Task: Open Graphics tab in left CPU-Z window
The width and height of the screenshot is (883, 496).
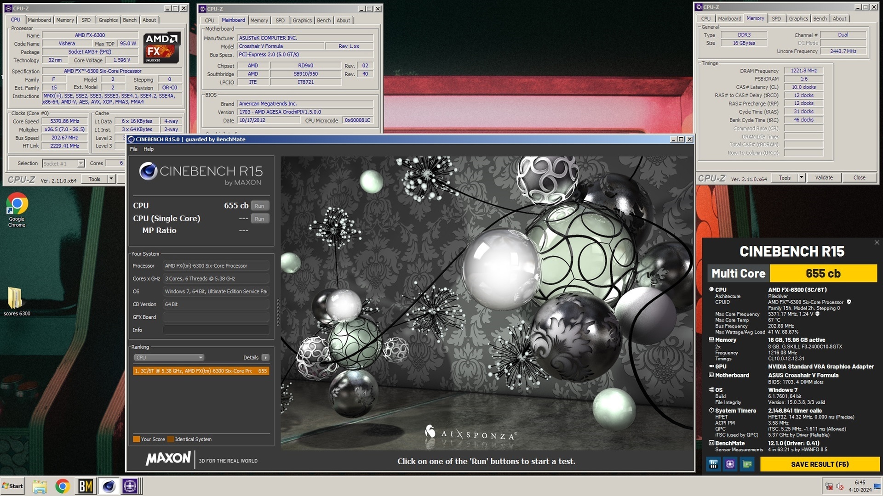Action: (x=108, y=20)
